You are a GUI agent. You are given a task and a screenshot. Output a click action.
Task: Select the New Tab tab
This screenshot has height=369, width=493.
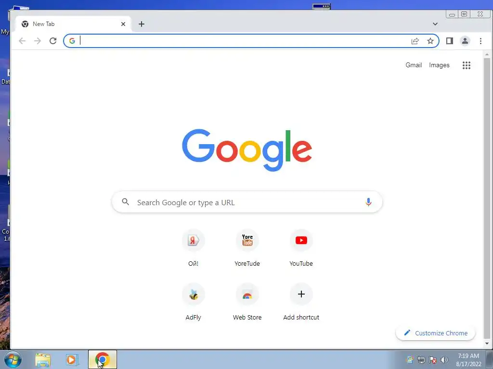pos(73,24)
